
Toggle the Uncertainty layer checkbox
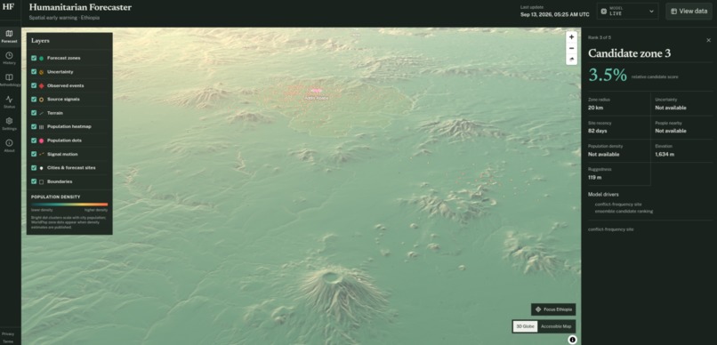34,72
